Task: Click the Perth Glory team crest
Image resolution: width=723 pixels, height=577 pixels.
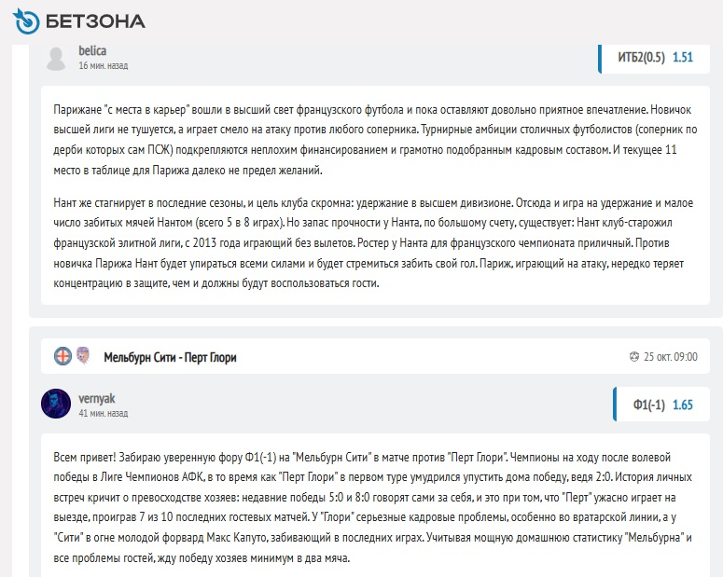Action: pyautogui.click(x=82, y=356)
